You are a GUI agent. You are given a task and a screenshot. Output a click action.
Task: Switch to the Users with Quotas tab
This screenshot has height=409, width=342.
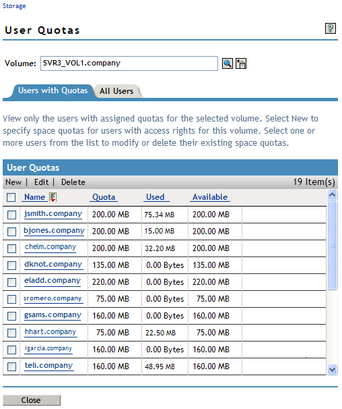(x=53, y=90)
